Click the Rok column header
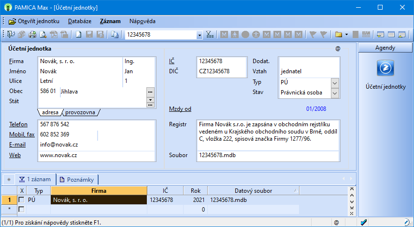This screenshot has width=414, height=227. tap(196, 191)
